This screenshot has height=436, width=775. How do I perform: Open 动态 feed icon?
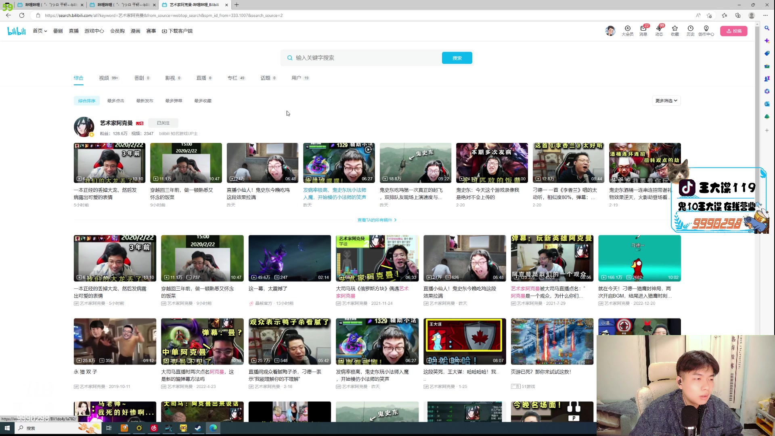point(659,31)
